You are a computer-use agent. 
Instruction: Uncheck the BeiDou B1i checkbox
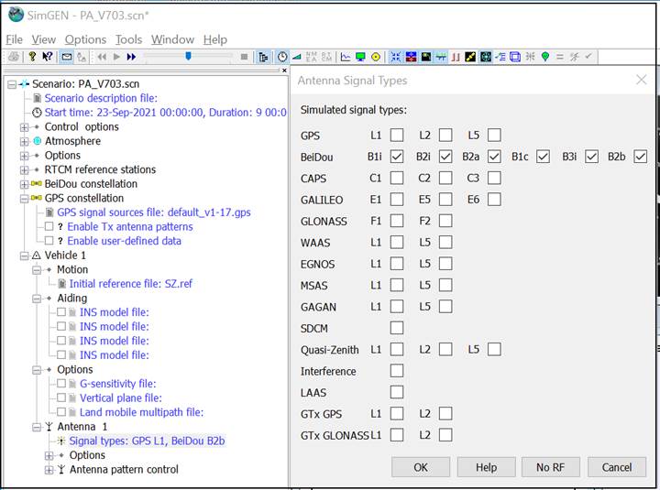(x=397, y=157)
